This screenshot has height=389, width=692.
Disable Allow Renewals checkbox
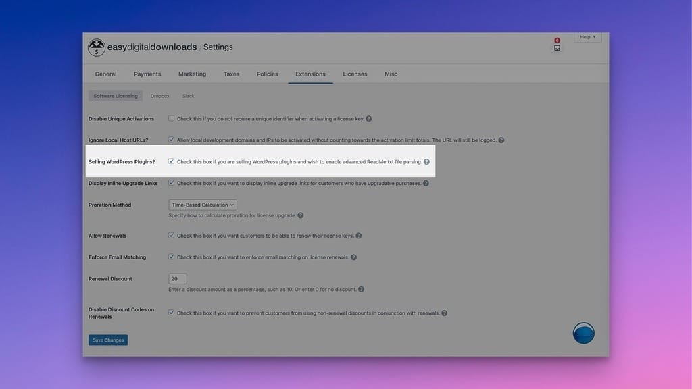[x=171, y=236]
